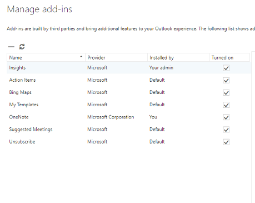Disable the Action Items add-in checkbox
The image size is (255, 203).
tap(226, 80)
